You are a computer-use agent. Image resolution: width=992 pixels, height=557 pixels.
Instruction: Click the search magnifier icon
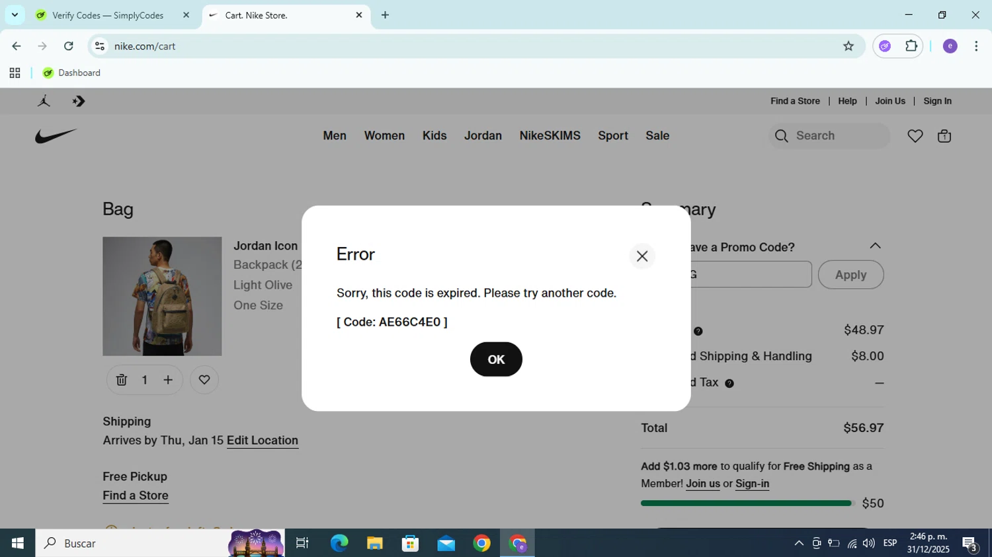coord(781,136)
